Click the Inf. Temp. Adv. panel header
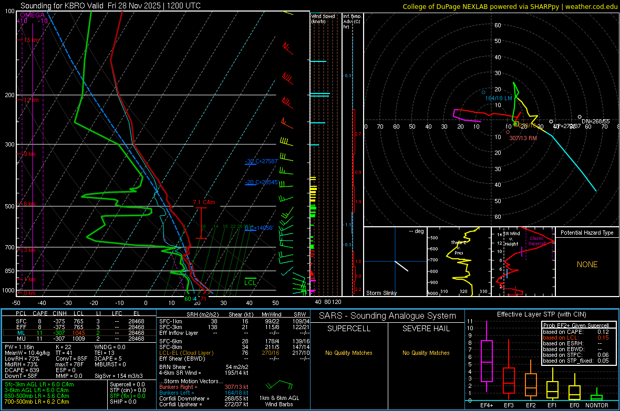Viewport: 620px width, 411px height. [352, 22]
